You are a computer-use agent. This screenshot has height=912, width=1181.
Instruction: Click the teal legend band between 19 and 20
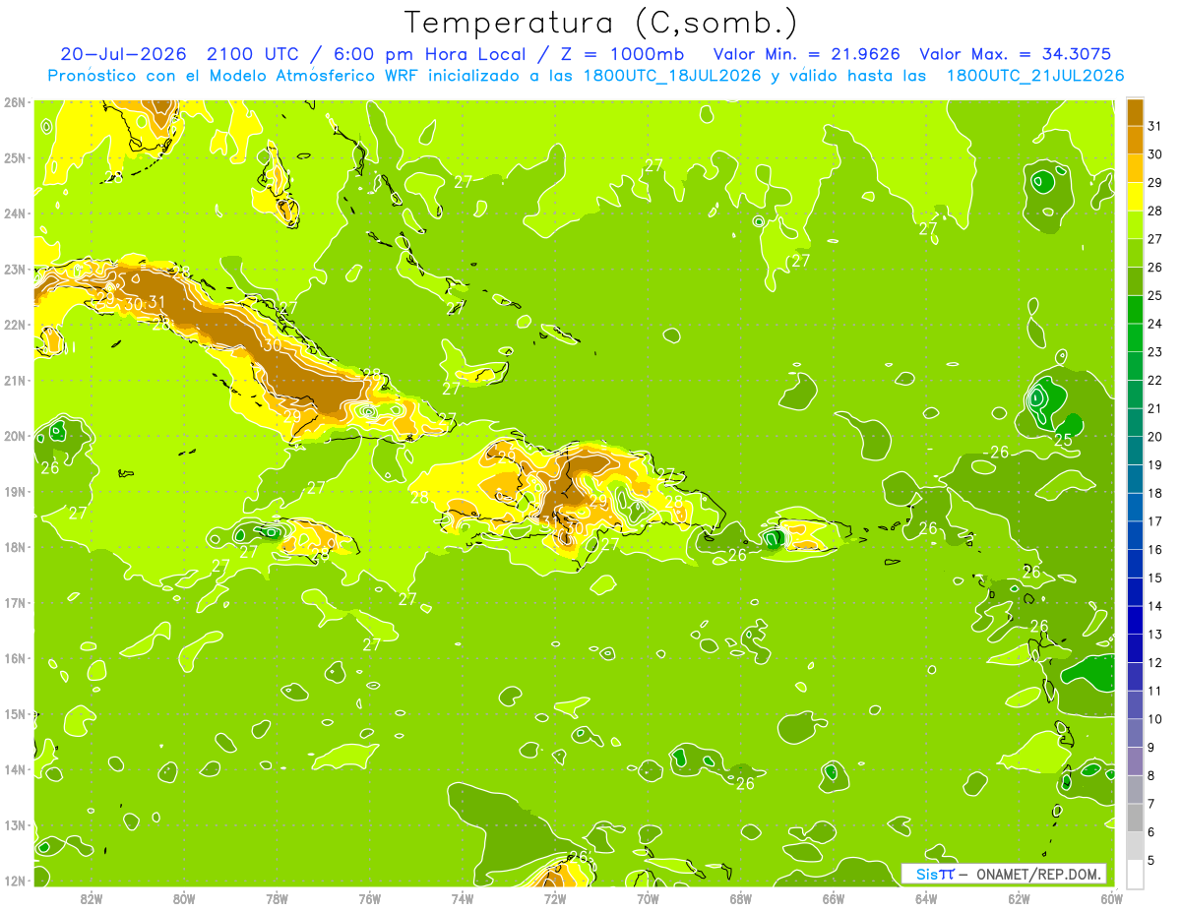point(1135,450)
